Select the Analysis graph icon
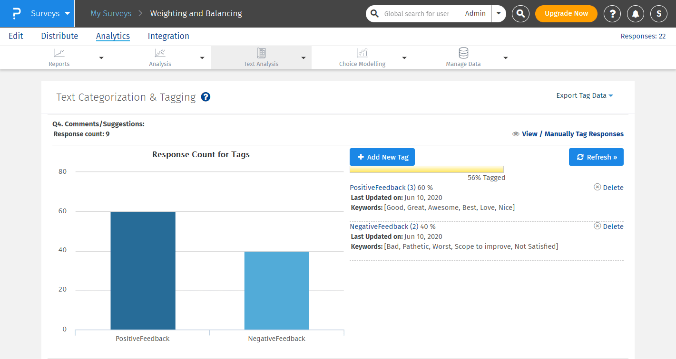Image resolution: width=676 pixels, height=359 pixels. coord(160,53)
